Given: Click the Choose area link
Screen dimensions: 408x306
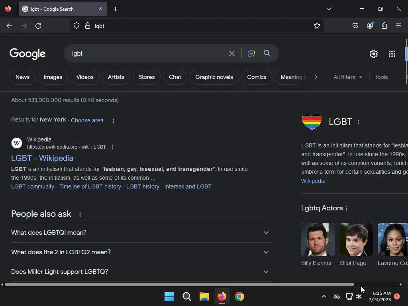Looking at the screenshot, I should 87,120.
